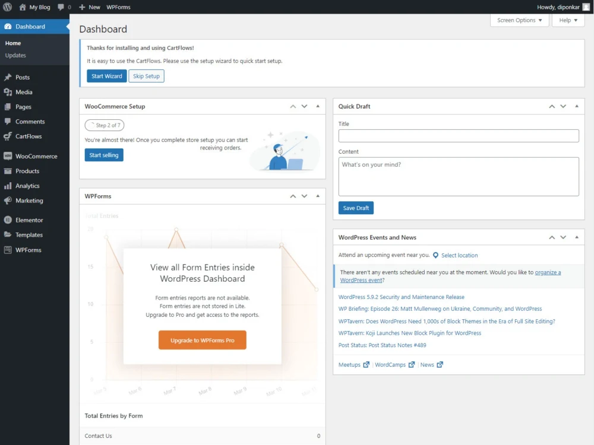
Task: Open WPForms in the top admin bar
Action: 118,7
